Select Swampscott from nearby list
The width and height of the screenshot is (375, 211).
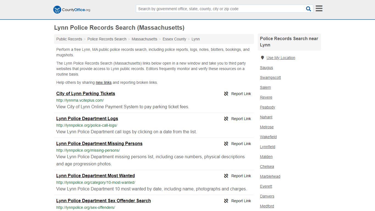coord(270,77)
